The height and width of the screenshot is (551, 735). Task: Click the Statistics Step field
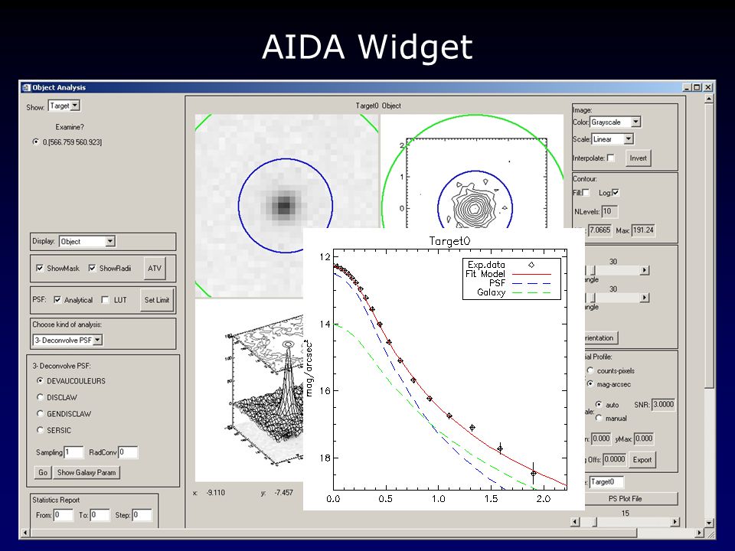coord(142,515)
